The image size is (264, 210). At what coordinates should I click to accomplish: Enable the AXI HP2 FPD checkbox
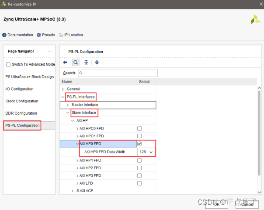coord(139,168)
